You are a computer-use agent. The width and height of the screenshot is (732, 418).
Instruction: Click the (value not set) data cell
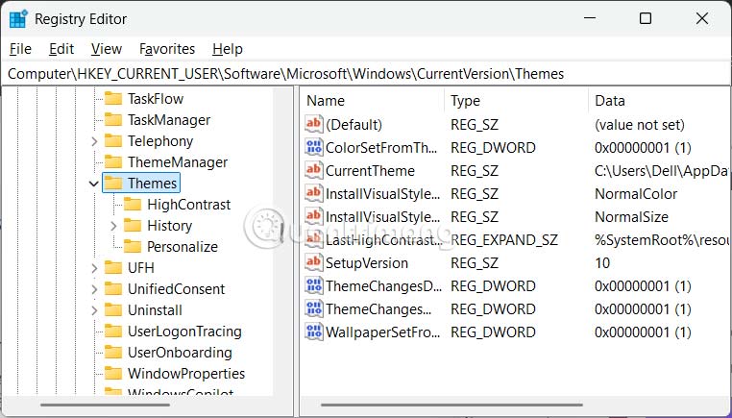[x=640, y=125]
